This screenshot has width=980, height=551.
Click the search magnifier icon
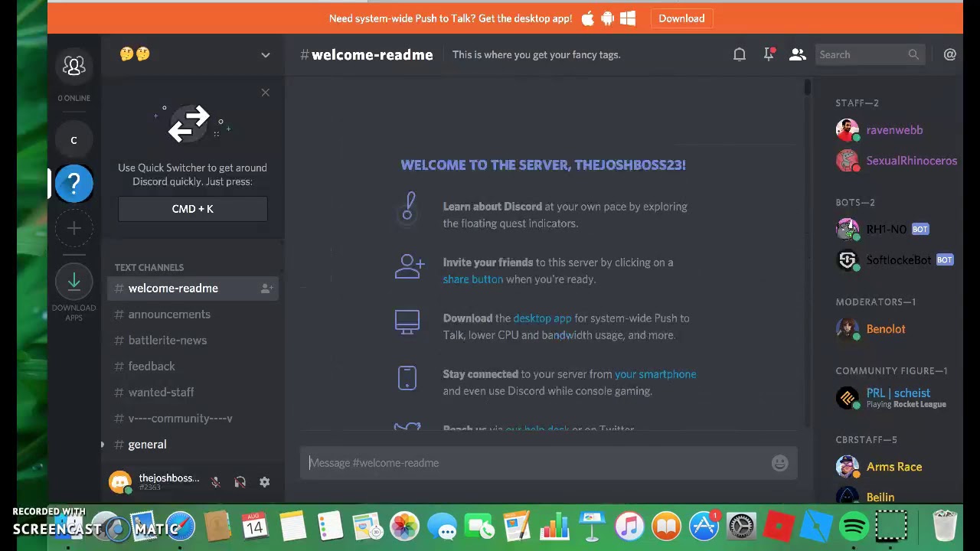(x=913, y=54)
